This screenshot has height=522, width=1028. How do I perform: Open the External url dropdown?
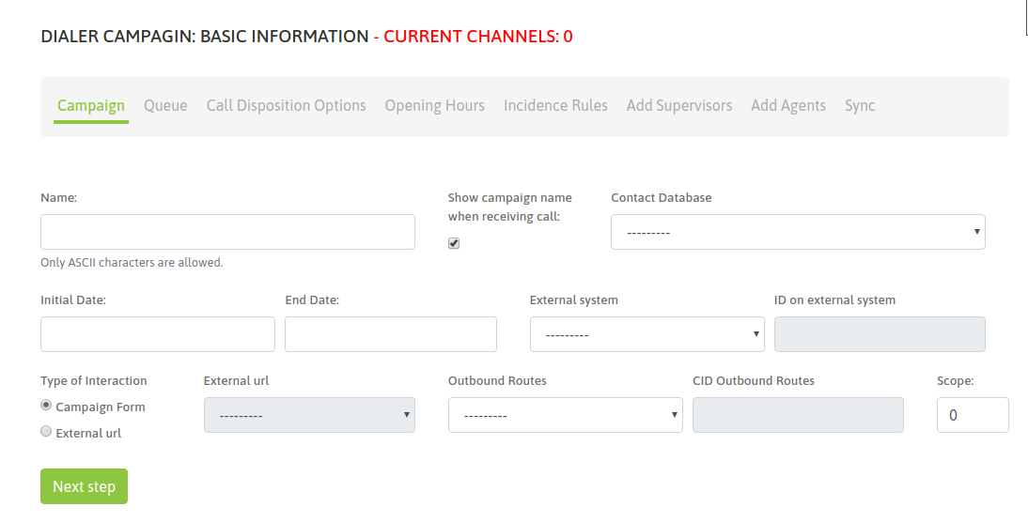(x=309, y=415)
